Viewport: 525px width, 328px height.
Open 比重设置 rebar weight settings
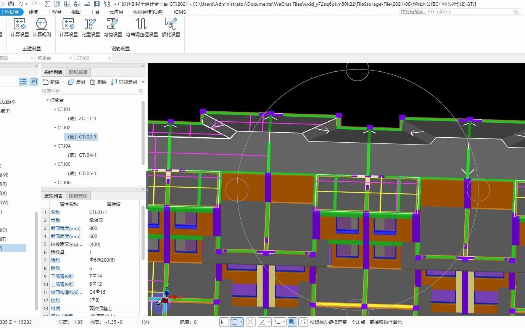[x=90, y=24]
